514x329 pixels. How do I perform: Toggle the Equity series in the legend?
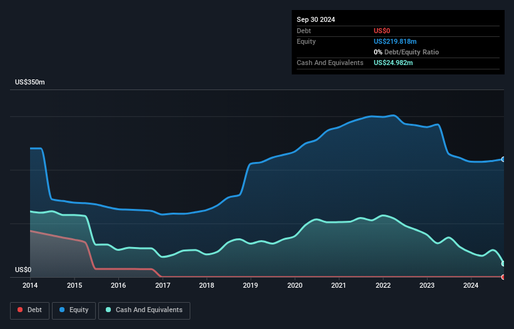coord(75,310)
